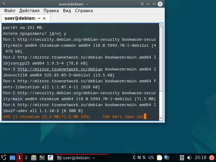The height and width of the screenshot is (162, 216).
Task: Switch to workspace 1
Action: click(x=19, y=158)
